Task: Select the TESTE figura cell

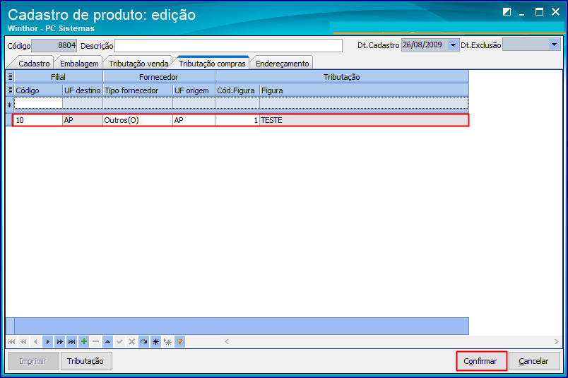Action: [364, 120]
